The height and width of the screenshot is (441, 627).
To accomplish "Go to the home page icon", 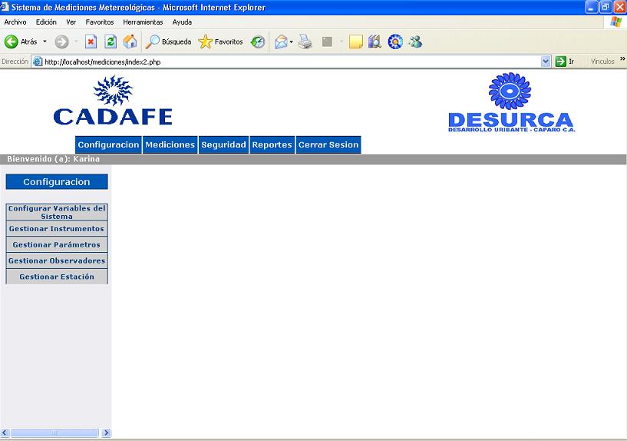I will 130,41.
